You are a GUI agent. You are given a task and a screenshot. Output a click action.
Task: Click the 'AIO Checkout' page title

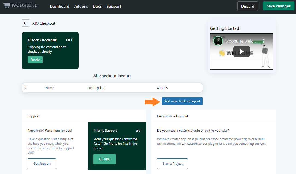pyautogui.click(x=44, y=23)
